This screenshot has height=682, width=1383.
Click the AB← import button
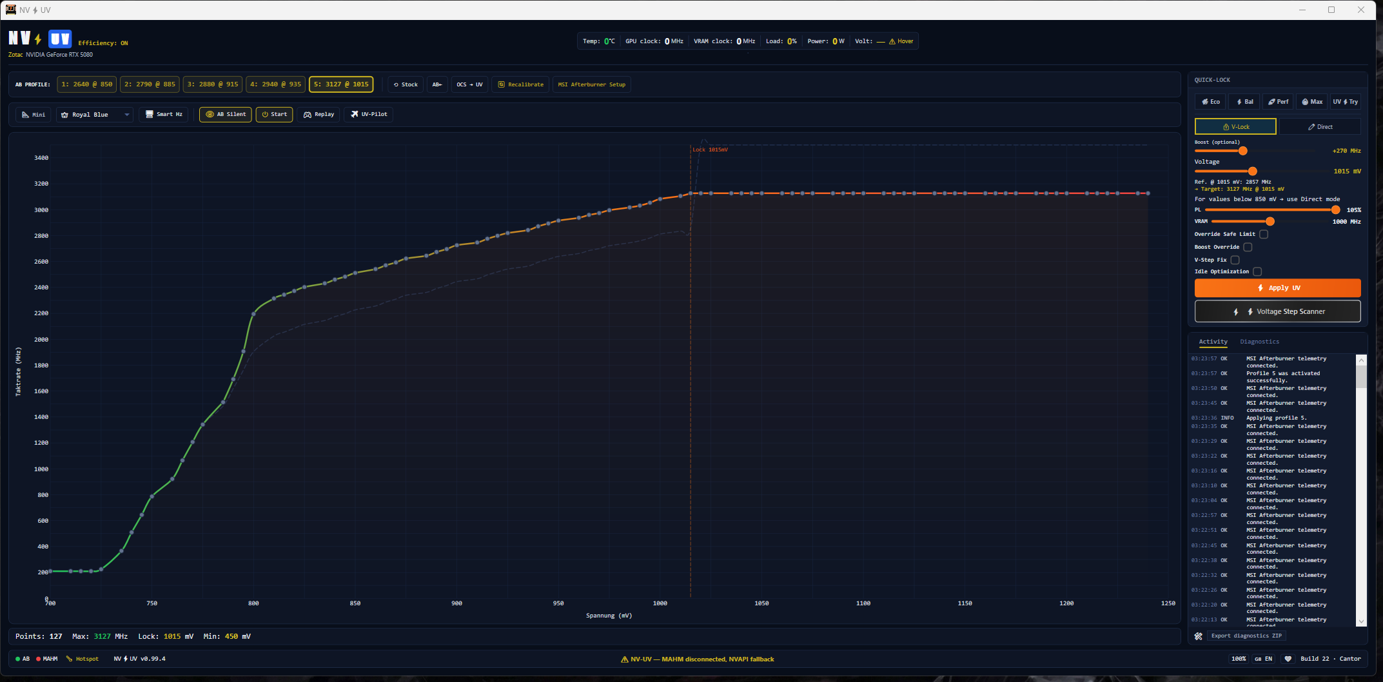pyautogui.click(x=437, y=84)
